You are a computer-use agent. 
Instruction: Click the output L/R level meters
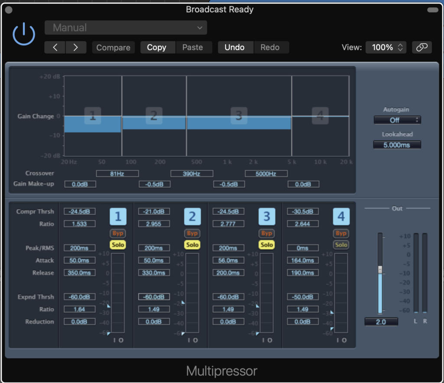[420, 273]
